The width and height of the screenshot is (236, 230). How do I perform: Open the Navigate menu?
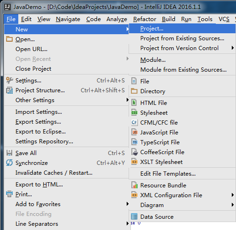pyautogui.click(x=68, y=19)
